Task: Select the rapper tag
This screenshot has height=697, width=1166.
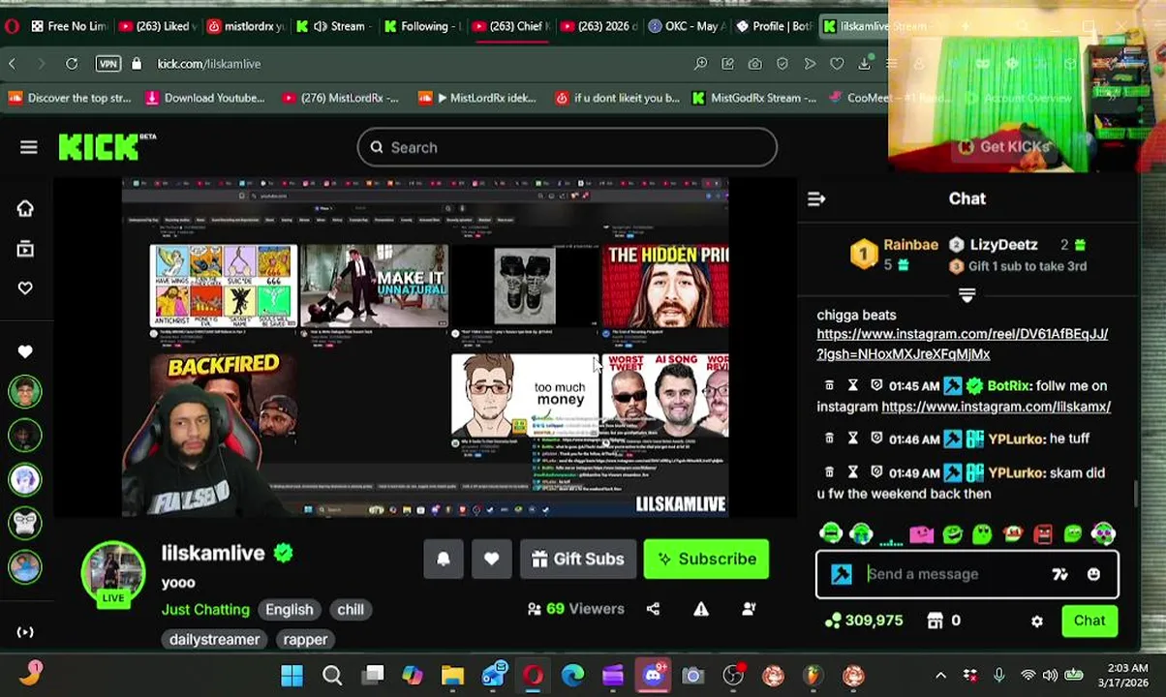Action: coord(305,639)
